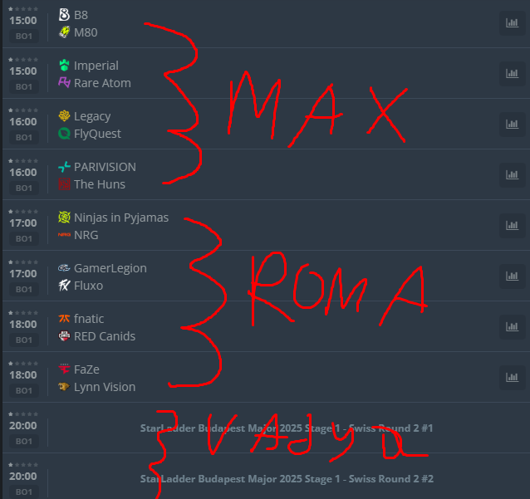Open the GamerLegion team name link
Image resolution: width=530 pixels, height=499 pixels.
(110, 268)
